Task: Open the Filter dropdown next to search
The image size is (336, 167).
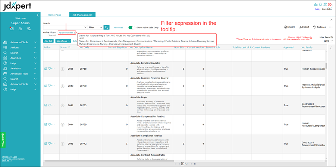Action: click(x=95, y=28)
